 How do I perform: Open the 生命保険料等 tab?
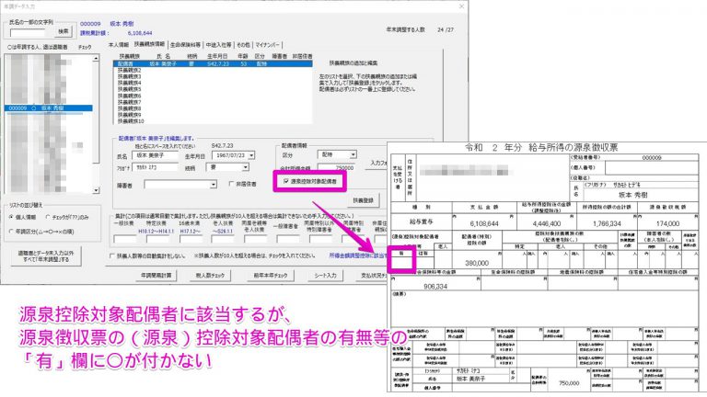click(185, 45)
